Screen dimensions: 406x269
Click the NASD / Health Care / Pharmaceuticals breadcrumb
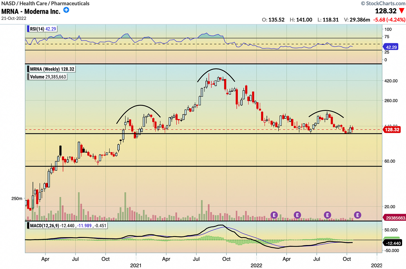45,3
